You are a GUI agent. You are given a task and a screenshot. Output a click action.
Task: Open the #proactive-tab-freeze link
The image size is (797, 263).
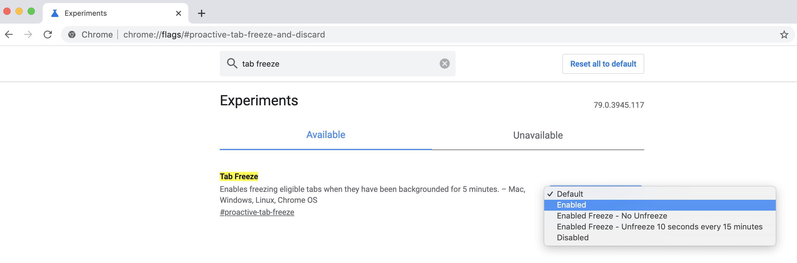(257, 212)
